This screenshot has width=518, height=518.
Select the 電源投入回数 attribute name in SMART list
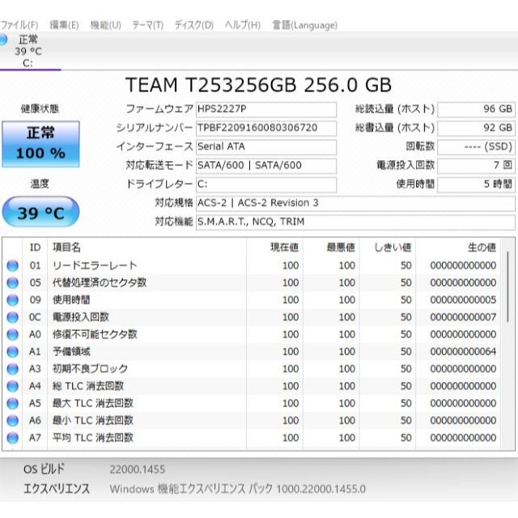tap(81, 316)
